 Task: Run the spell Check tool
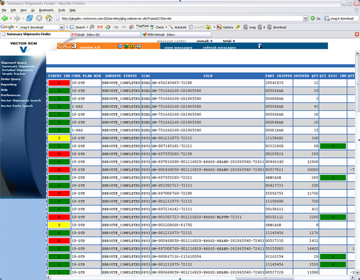[158, 27]
